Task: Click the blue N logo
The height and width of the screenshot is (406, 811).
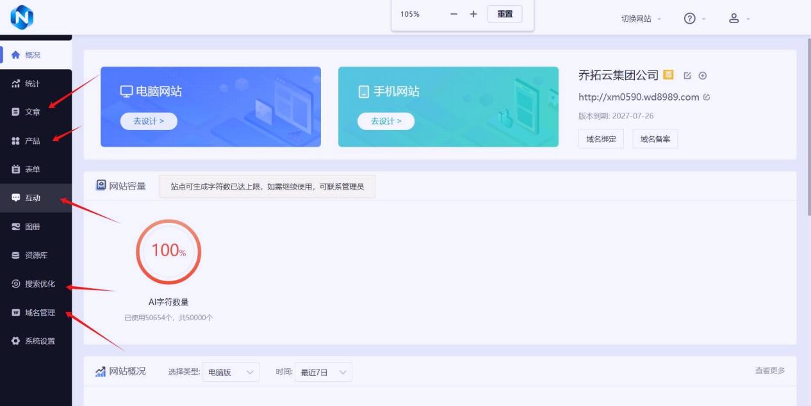Action: [22, 17]
